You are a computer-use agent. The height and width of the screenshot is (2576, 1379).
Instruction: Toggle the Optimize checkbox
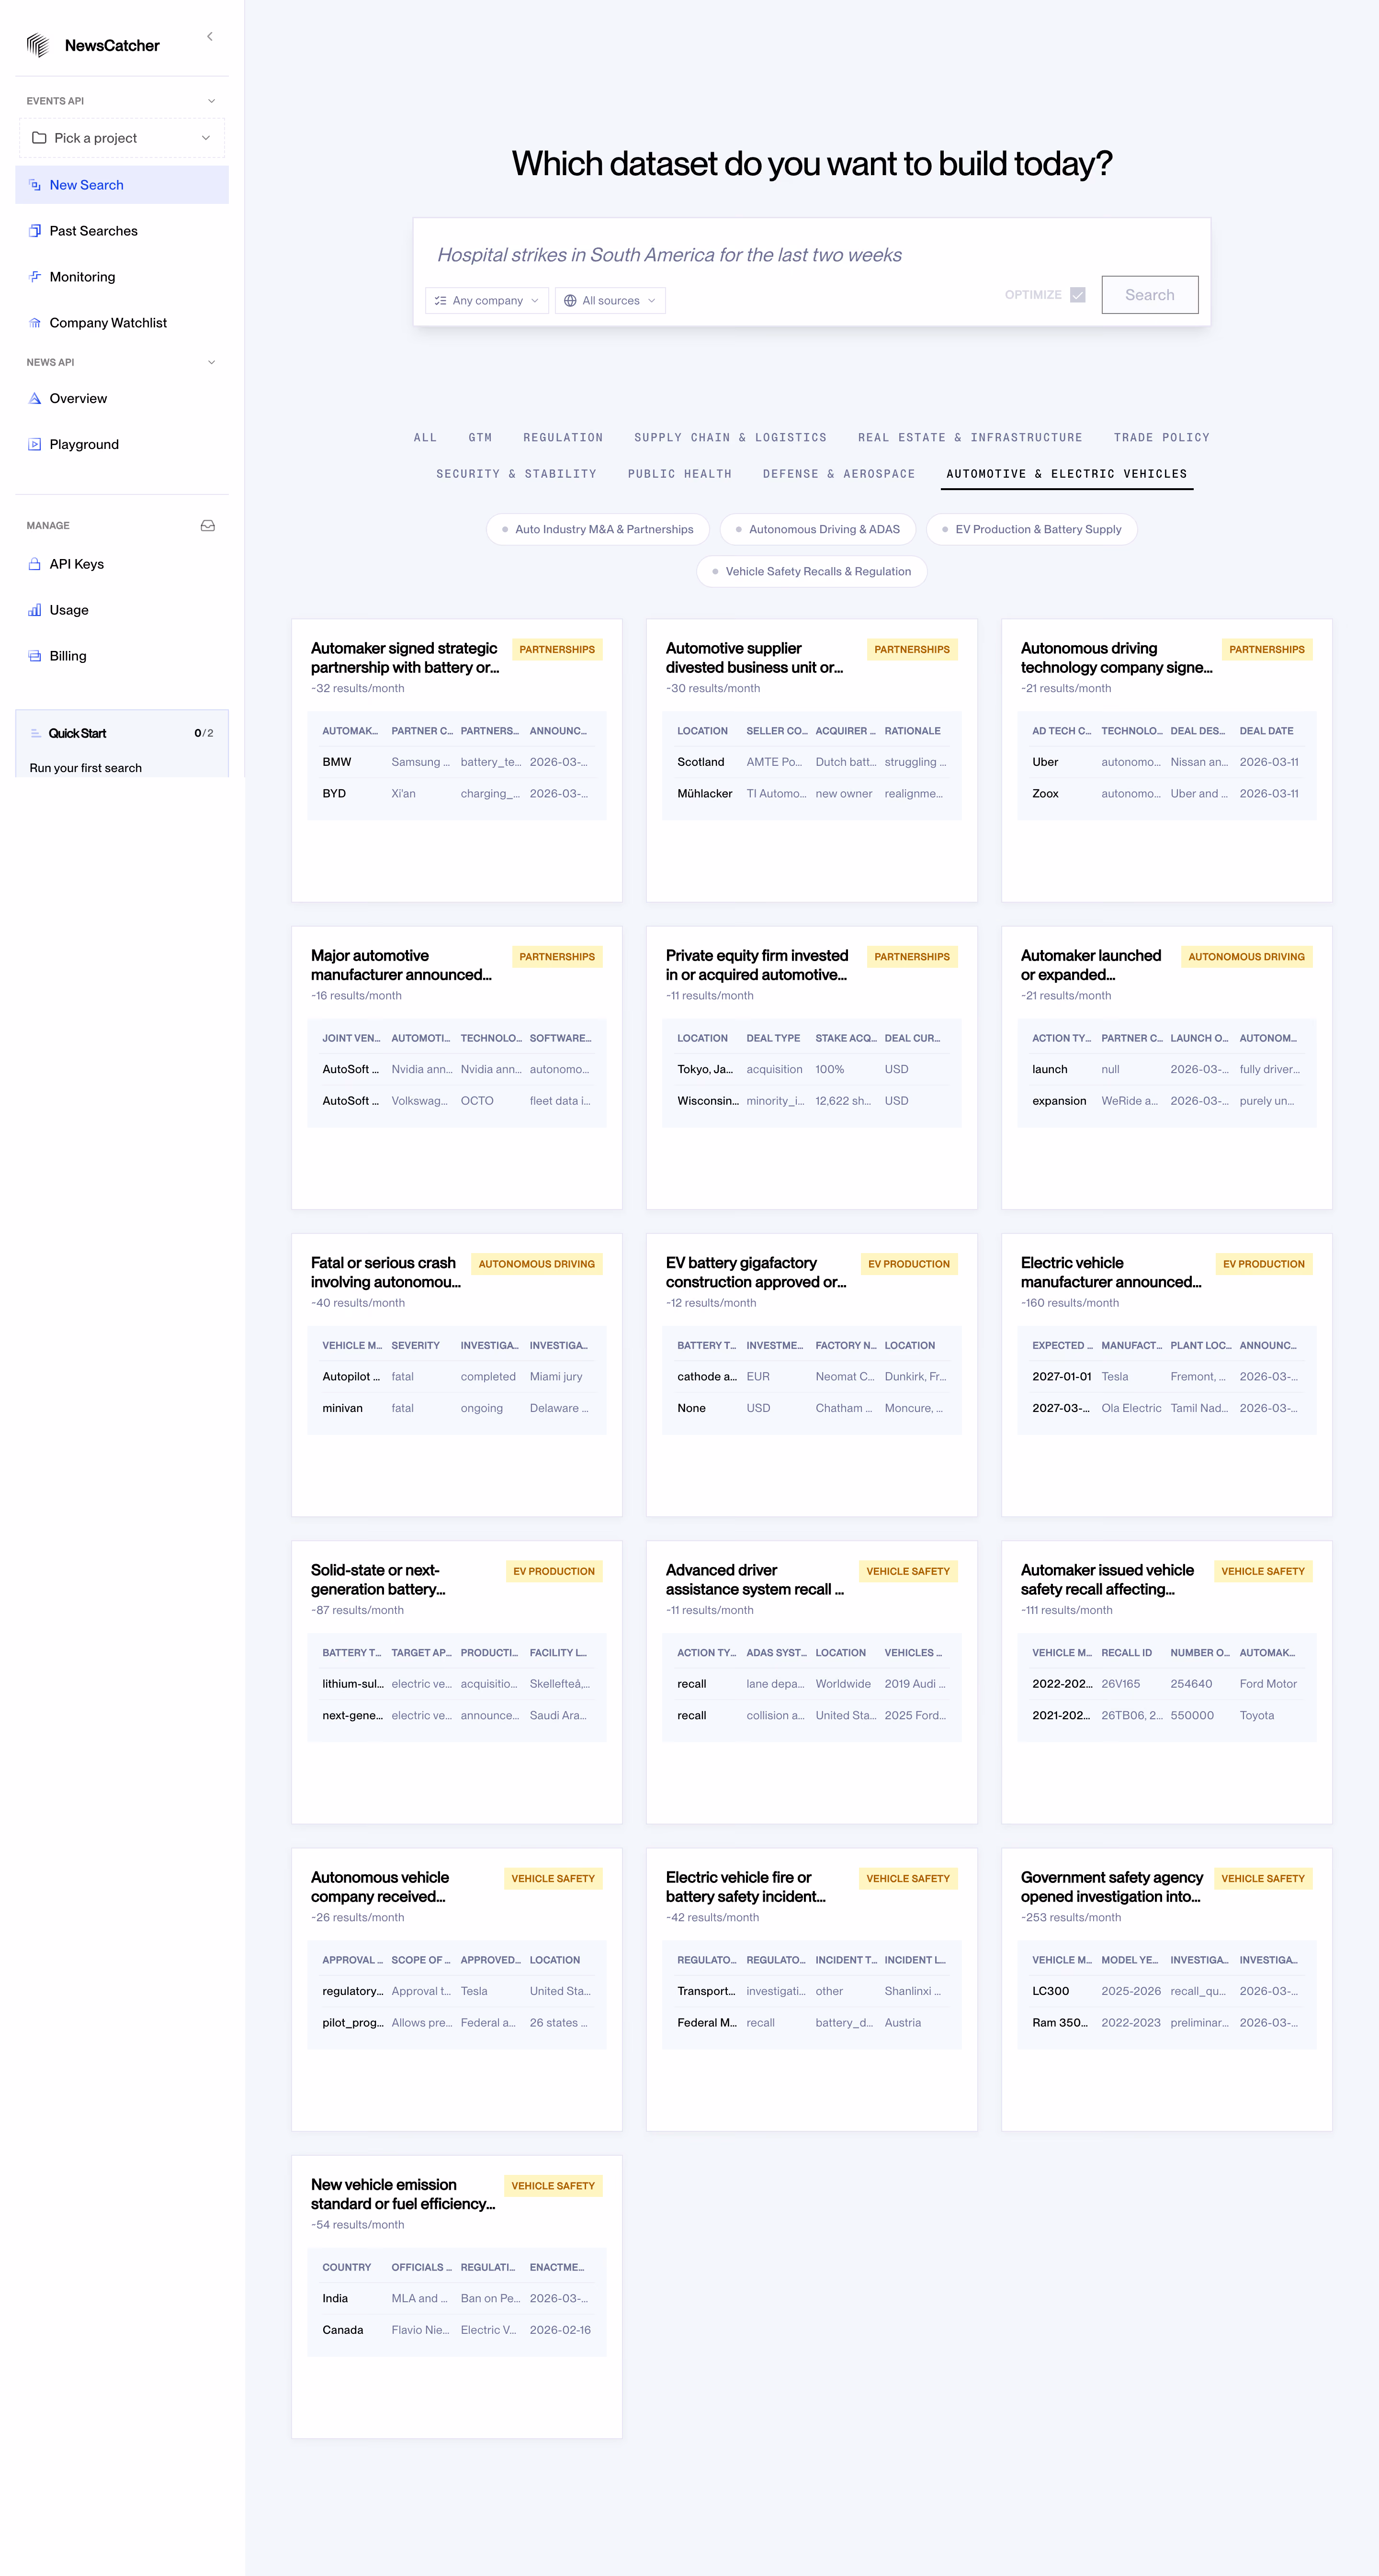click(1078, 295)
